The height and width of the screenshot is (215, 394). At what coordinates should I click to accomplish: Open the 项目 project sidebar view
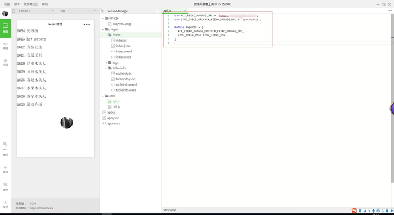click(x=6, y=62)
